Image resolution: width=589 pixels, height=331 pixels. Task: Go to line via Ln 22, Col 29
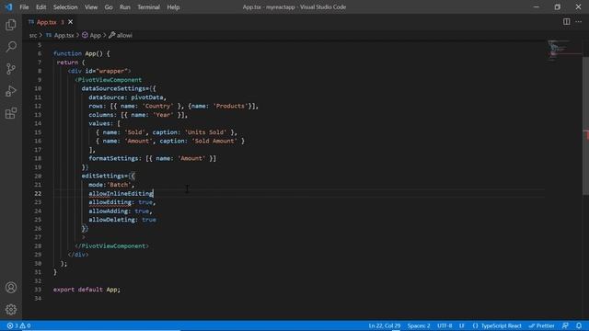(385, 325)
